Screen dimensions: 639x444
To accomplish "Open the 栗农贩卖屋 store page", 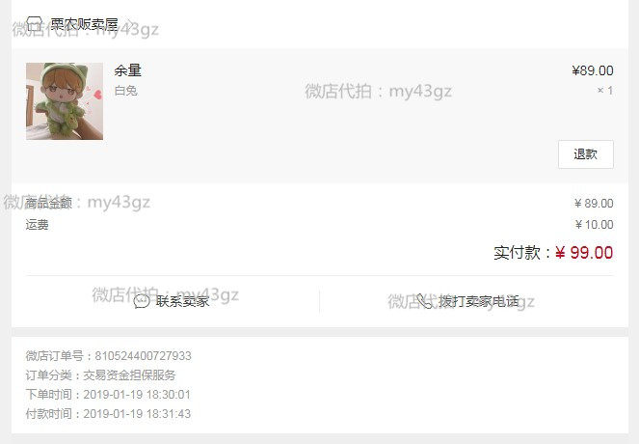I will [85, 24].
